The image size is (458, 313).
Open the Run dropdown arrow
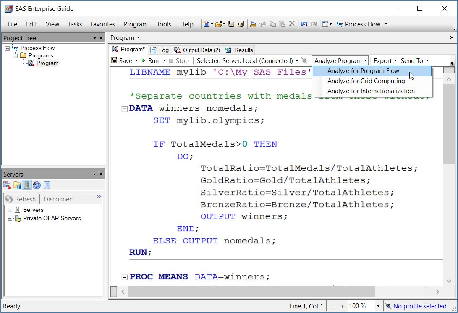(x=164, y=60)
